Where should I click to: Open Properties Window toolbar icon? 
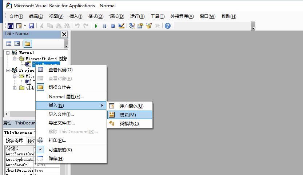point(140,26)
